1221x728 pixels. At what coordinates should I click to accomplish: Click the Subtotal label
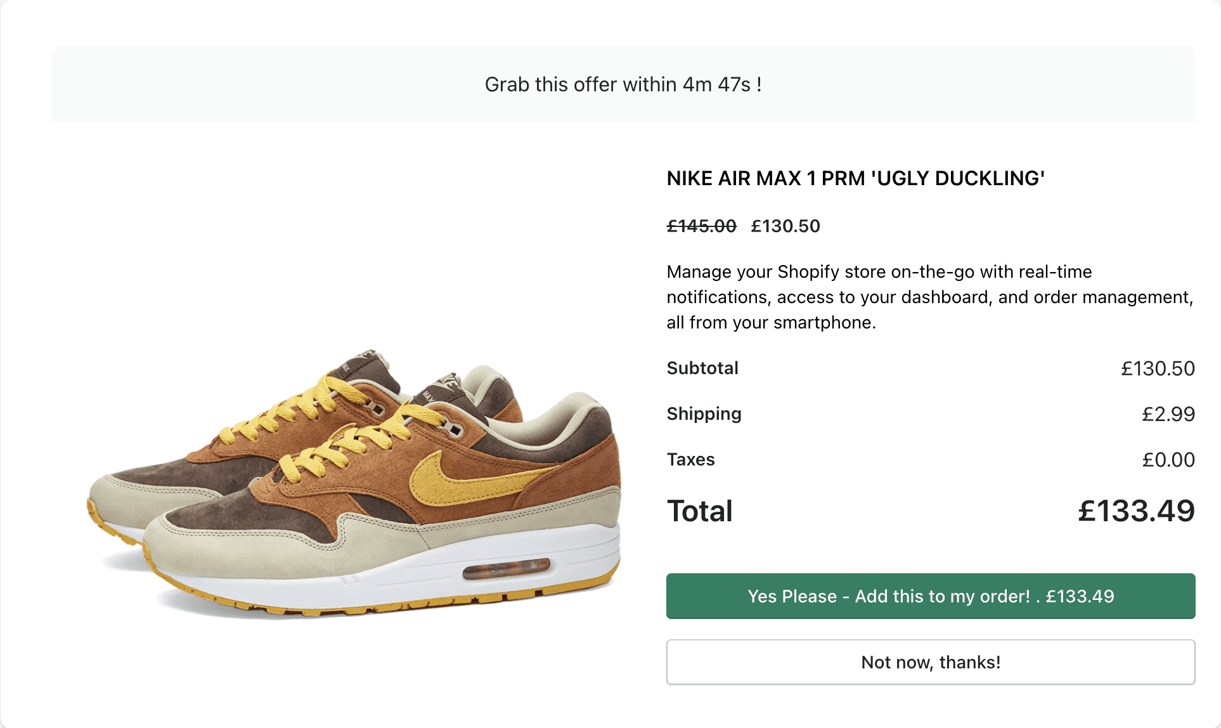pos(702,368)
